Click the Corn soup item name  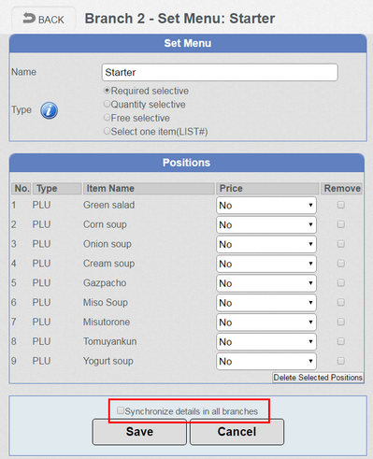coord(105,224)
